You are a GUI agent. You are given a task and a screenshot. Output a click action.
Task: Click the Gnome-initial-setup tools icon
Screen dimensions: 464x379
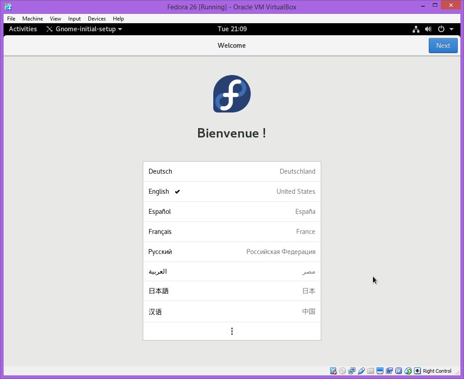point(50,29)
